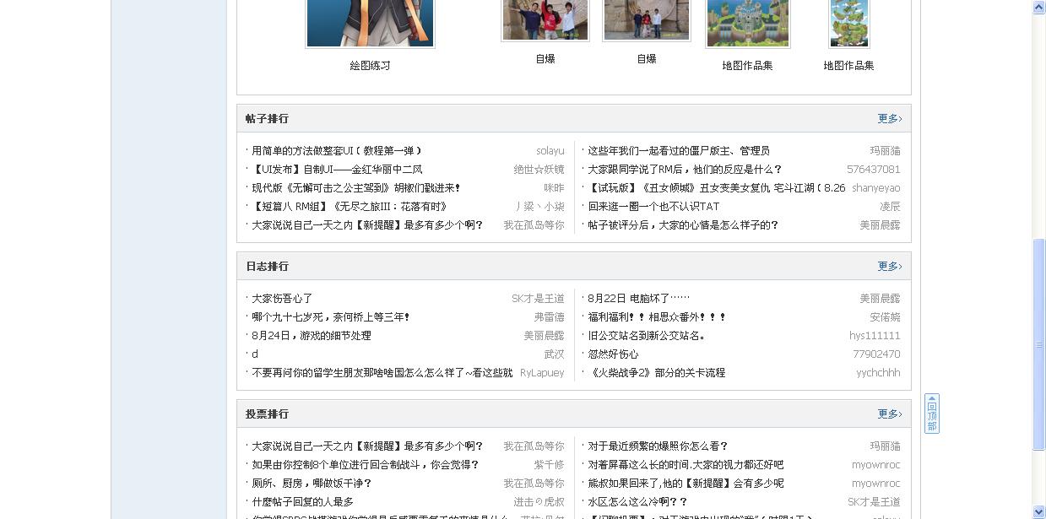Click author 弗雷德
The height and width of the screenshot is (519, 1046).
(x=550, y=317)
